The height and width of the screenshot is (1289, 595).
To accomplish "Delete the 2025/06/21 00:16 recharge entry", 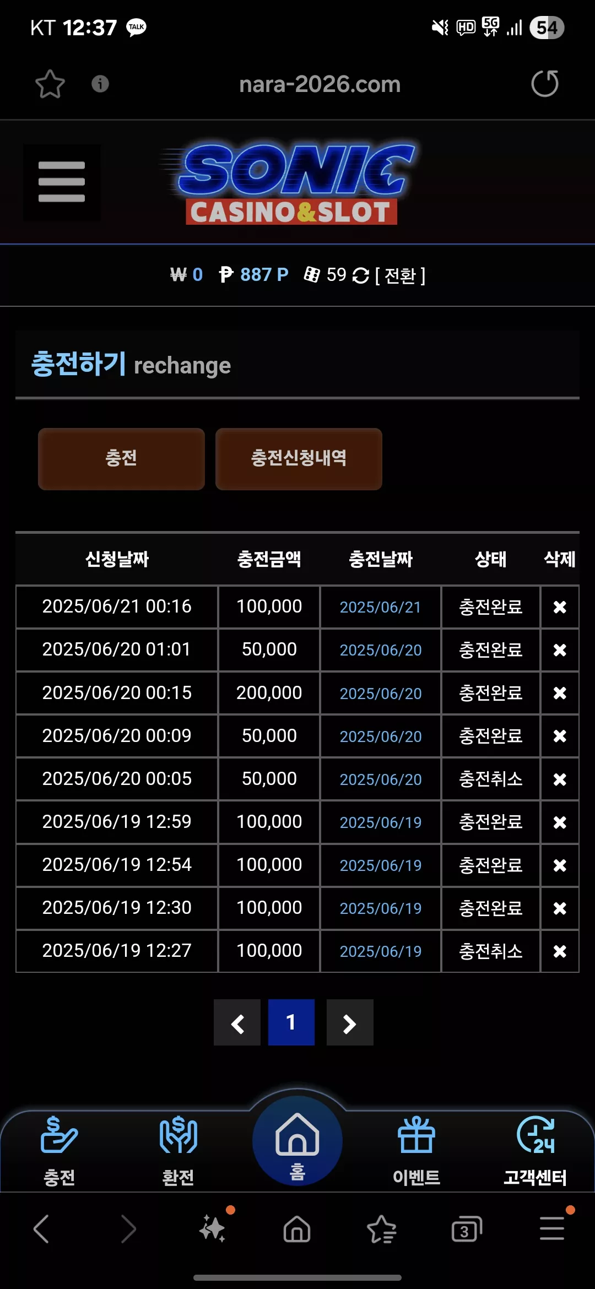I will [x=560, y=607].
